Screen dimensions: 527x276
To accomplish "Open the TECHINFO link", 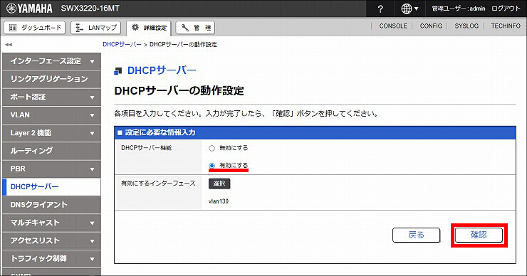I will [506, 26].
